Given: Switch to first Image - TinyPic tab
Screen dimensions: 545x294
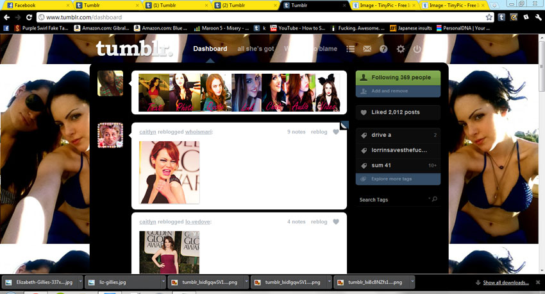Looking at the screenshot, I should coord(384,5).
